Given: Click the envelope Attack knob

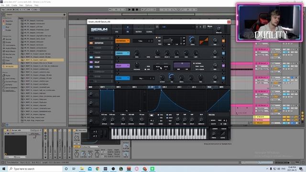Looking at the screenshot, I should pos(104,119).
